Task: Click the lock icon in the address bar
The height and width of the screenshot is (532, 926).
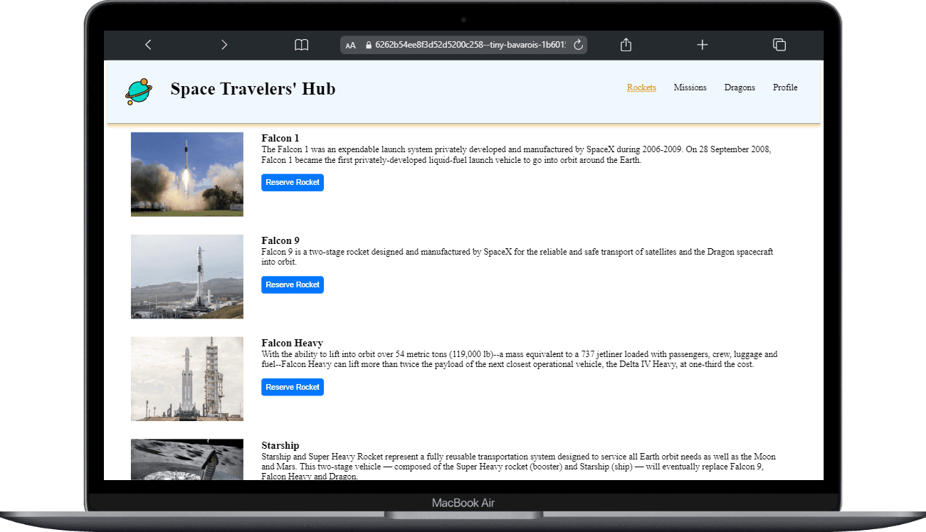Action: (x=368, y=45)
